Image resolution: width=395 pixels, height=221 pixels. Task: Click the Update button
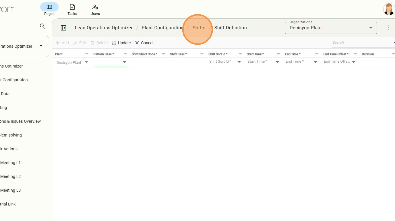[121, 43]
